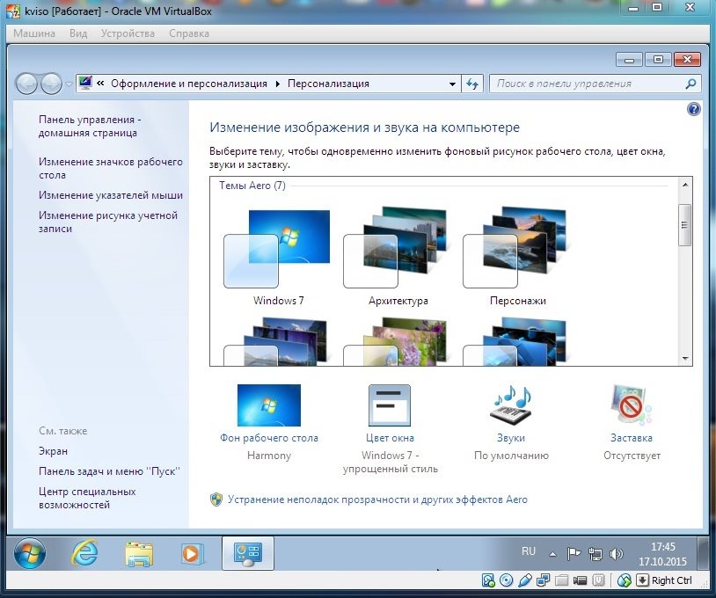
Task: Toggle the mouse integration indicator
Action: (x=624, y=580)
